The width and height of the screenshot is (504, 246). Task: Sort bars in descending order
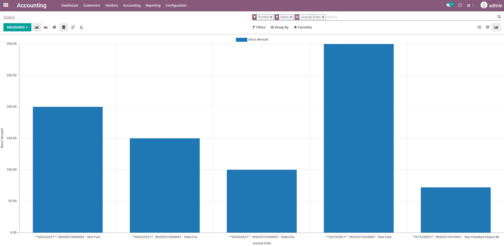[73, 27]
